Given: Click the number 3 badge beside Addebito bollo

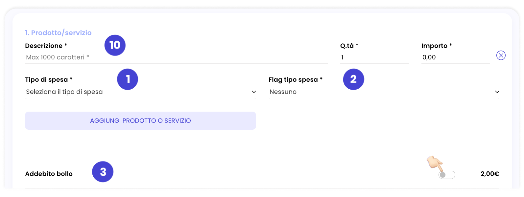Looking at the screenshot, I should 103,172.
